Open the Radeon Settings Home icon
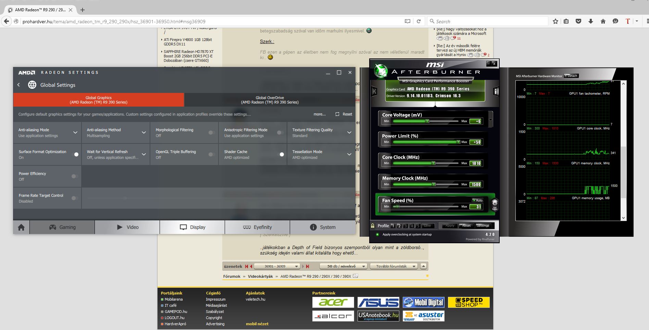 click(x=21, y=227)
